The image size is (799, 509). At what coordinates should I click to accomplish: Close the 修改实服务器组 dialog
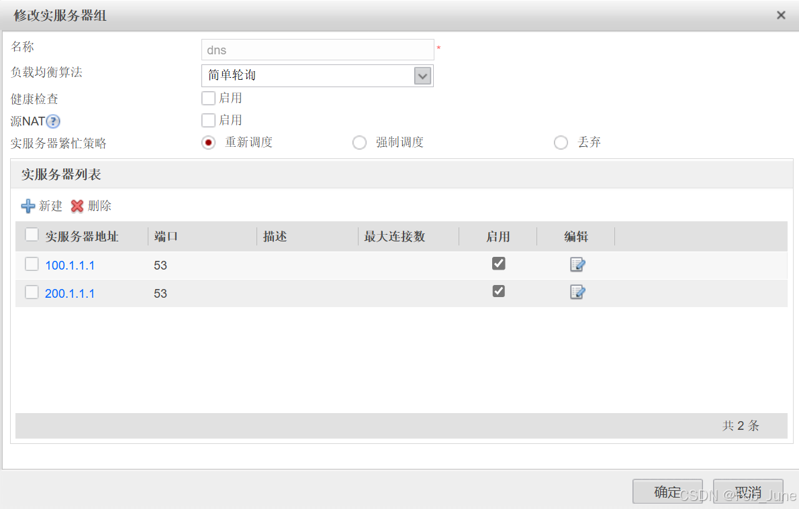pos(781,15)
